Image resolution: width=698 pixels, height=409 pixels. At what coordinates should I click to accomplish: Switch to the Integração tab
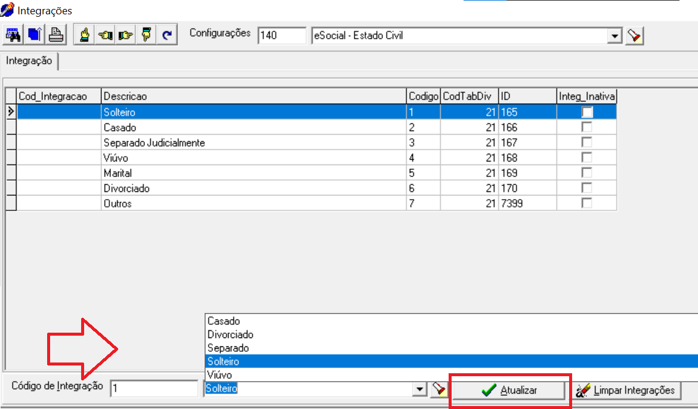(29, 61)
